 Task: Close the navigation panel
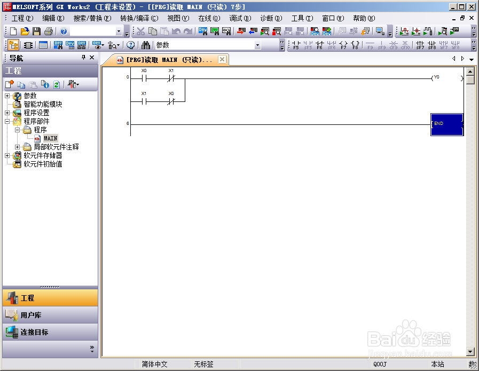tap(92, 58)
